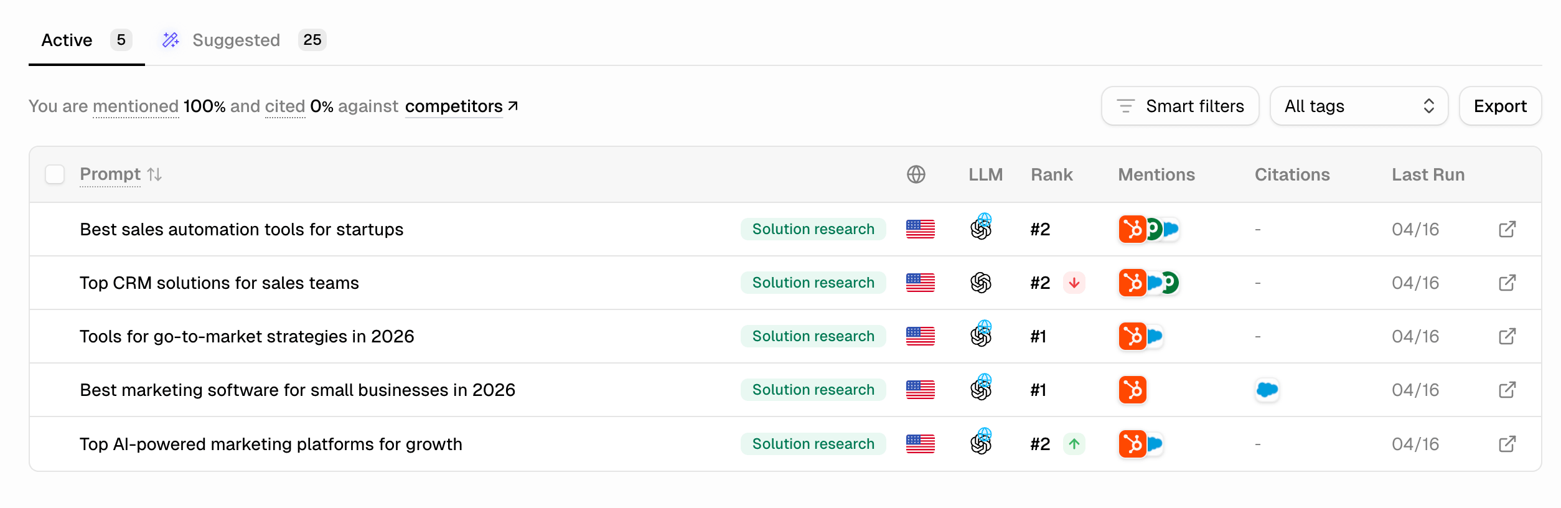This screenshot has height=508, width=1561.
Task: Click US flag on go-to-market row
Action: [x=920, y=336]
